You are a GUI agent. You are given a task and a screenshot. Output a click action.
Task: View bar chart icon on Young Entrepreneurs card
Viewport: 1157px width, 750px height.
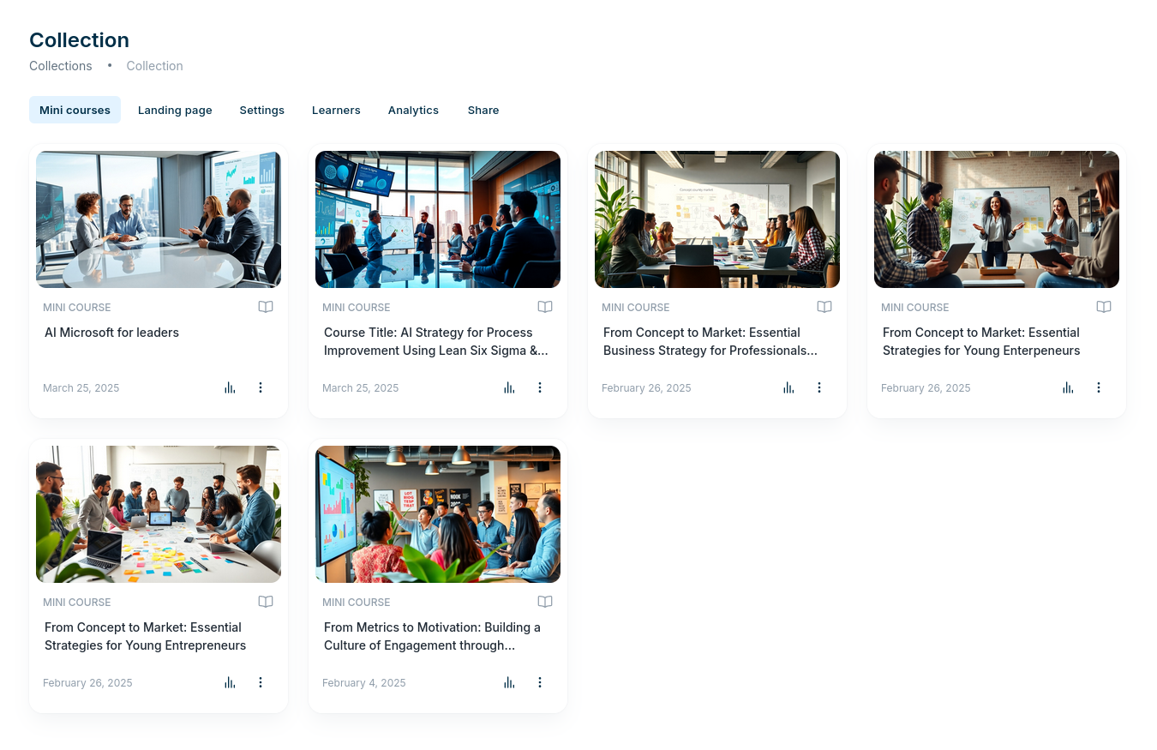pos(230,682)
